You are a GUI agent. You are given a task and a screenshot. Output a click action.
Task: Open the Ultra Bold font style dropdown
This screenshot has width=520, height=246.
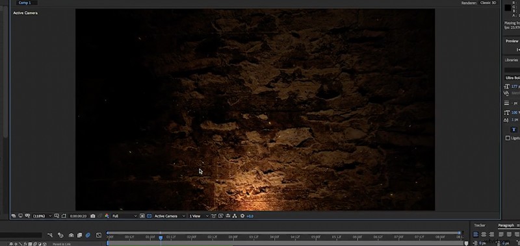(512, 78)
